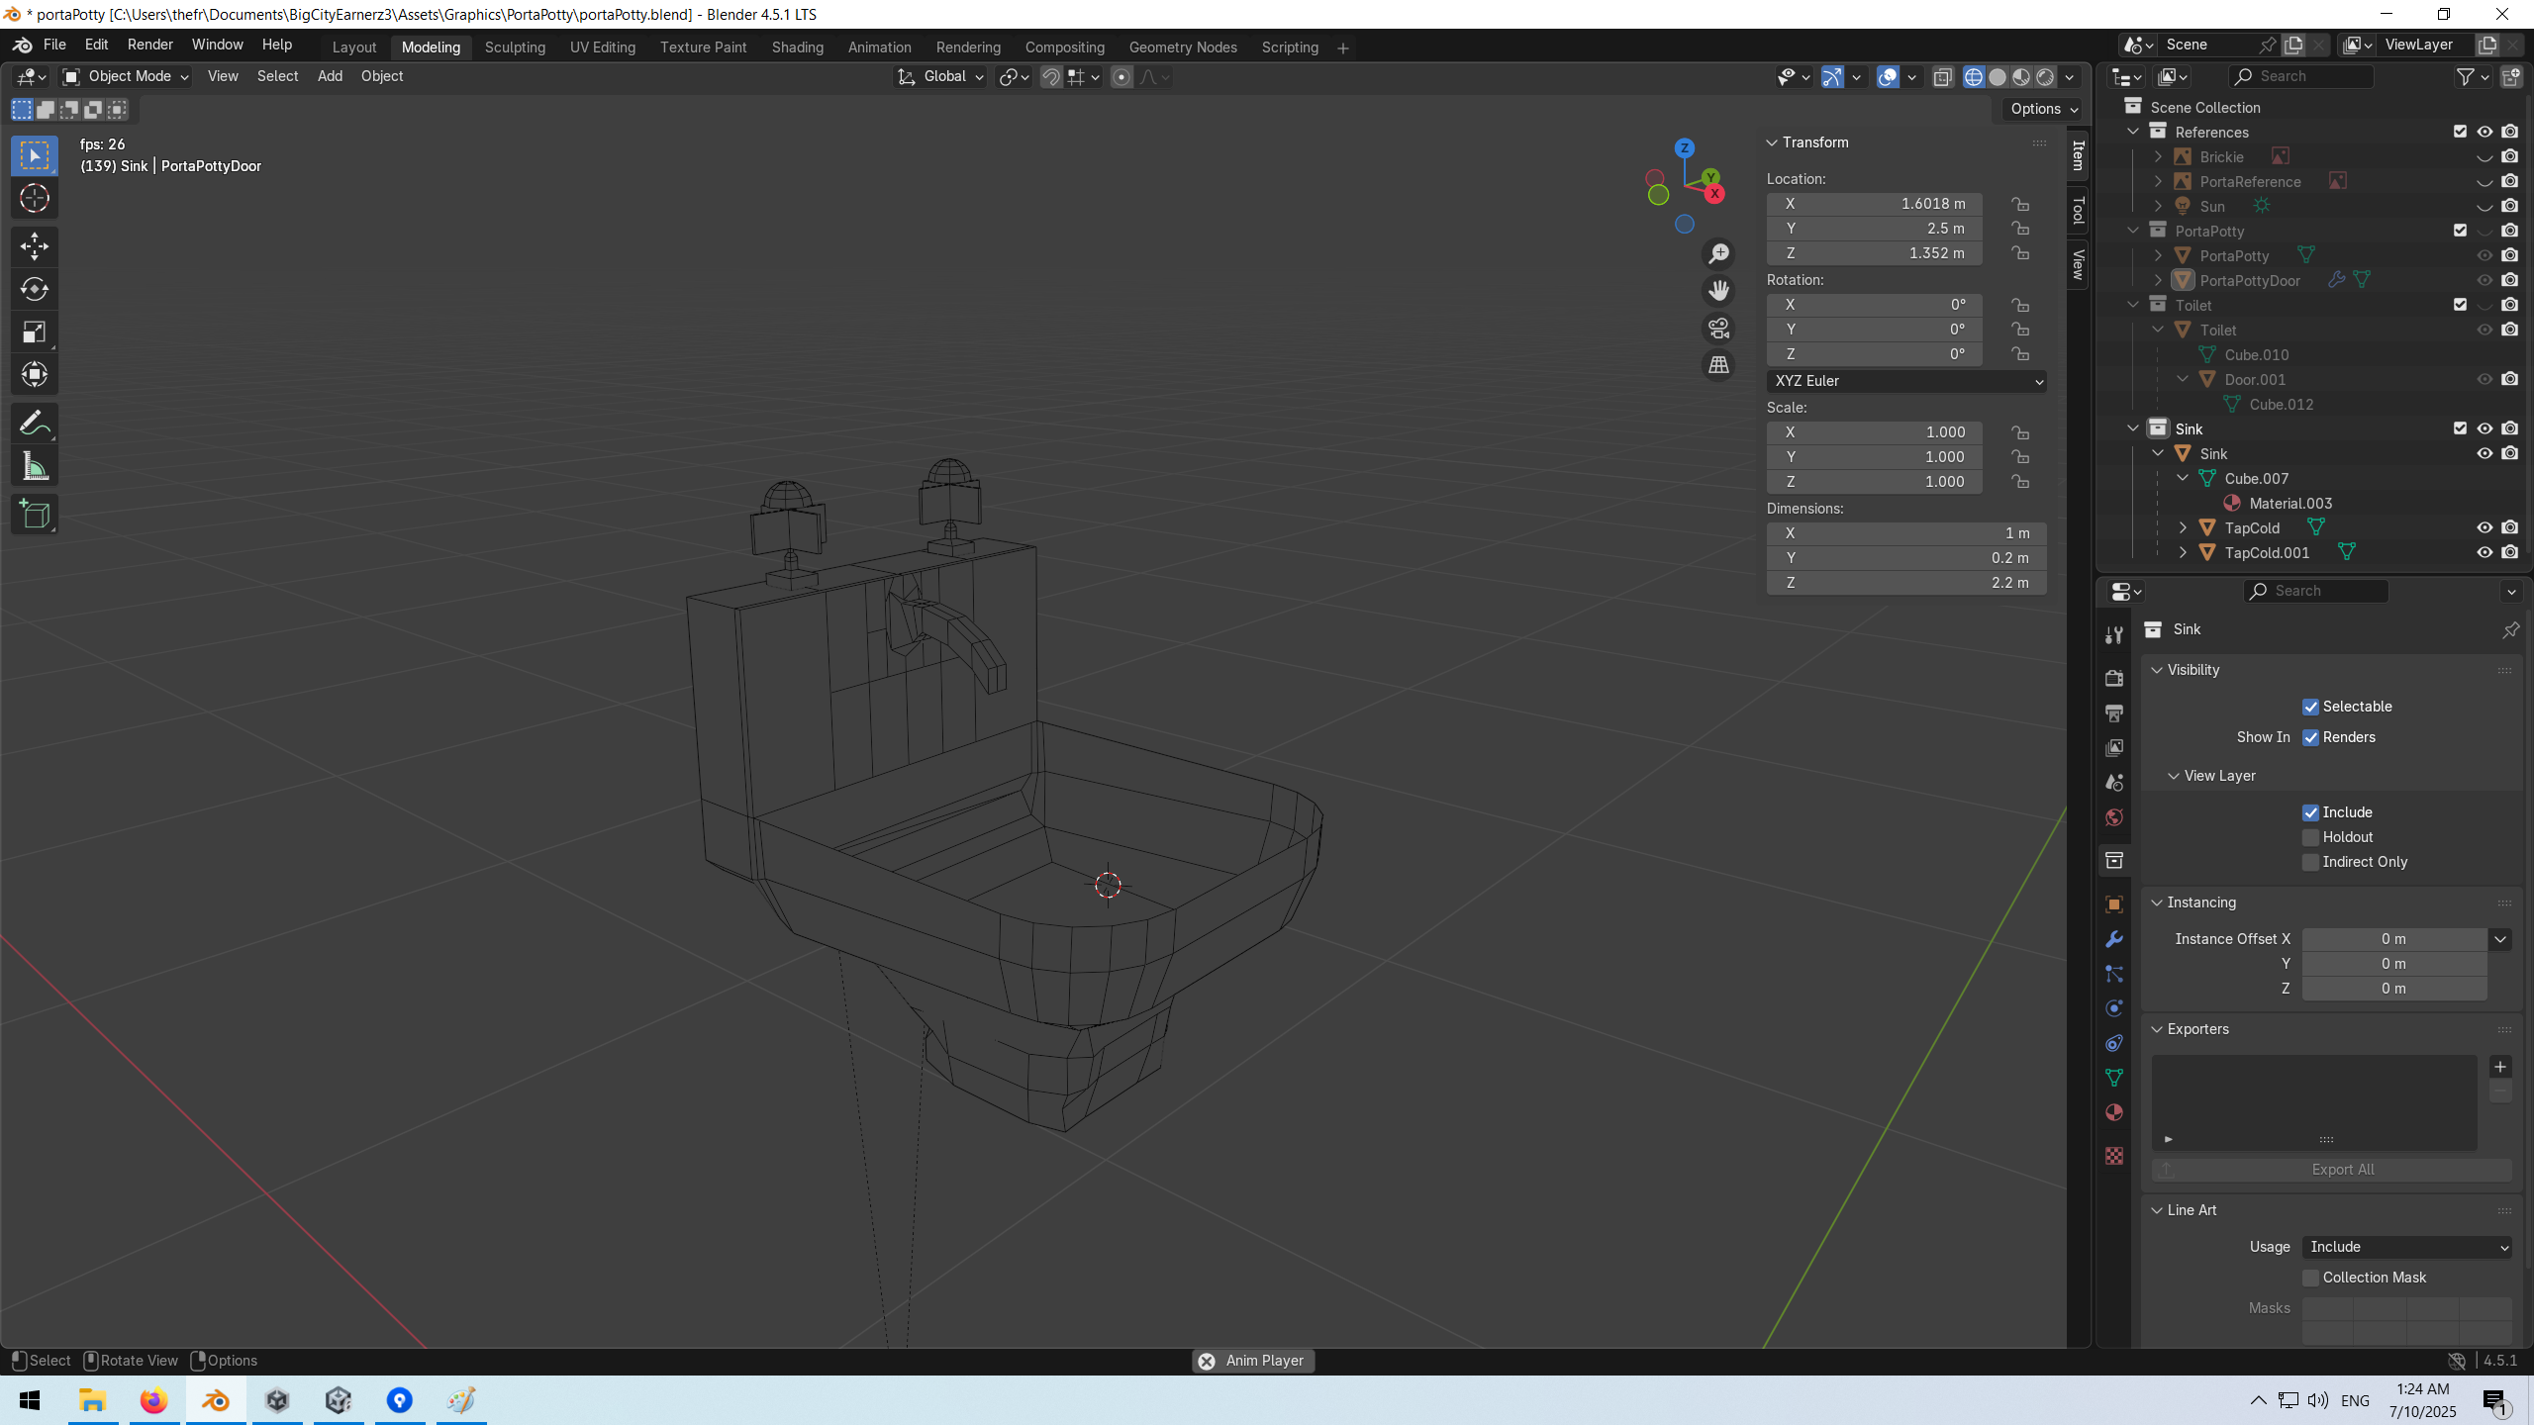This screenshot has height=1425, width=2534.
Task: Uncheck the Selectable checkbox
Action: 2310,707
